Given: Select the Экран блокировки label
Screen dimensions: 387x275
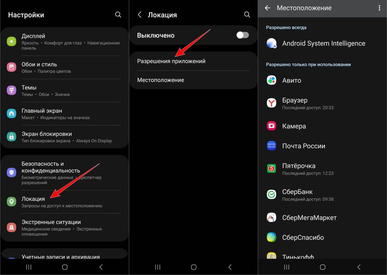Looking at the screenshot, I should 47,134.
